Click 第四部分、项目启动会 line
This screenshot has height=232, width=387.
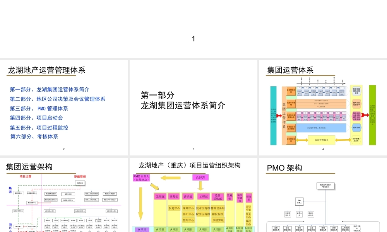36,118
